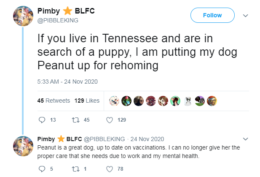Retweet the reply tweet with 1 retweet
Image resolution: width=260 pixels, height=177 pixels.
tap(75, 169)
